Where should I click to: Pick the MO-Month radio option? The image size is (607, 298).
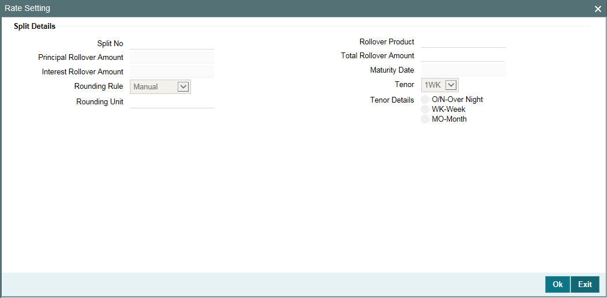coord(425,119)
